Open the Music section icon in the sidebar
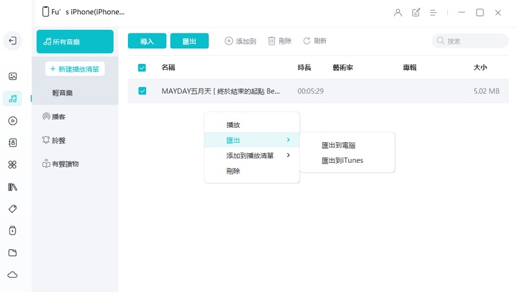 [12, 98]
